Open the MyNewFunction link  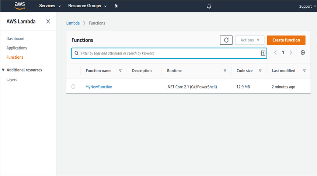point(99,87)
